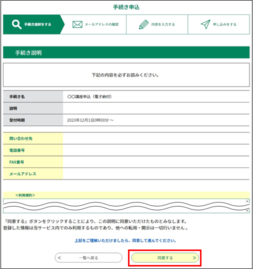Click inside the terms of use text box

[124, 206]
